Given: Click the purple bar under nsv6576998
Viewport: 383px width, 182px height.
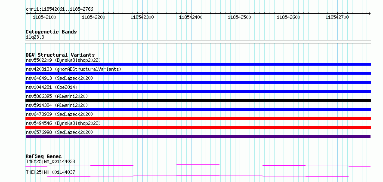Looking at the screenshot, I should 198,136.
